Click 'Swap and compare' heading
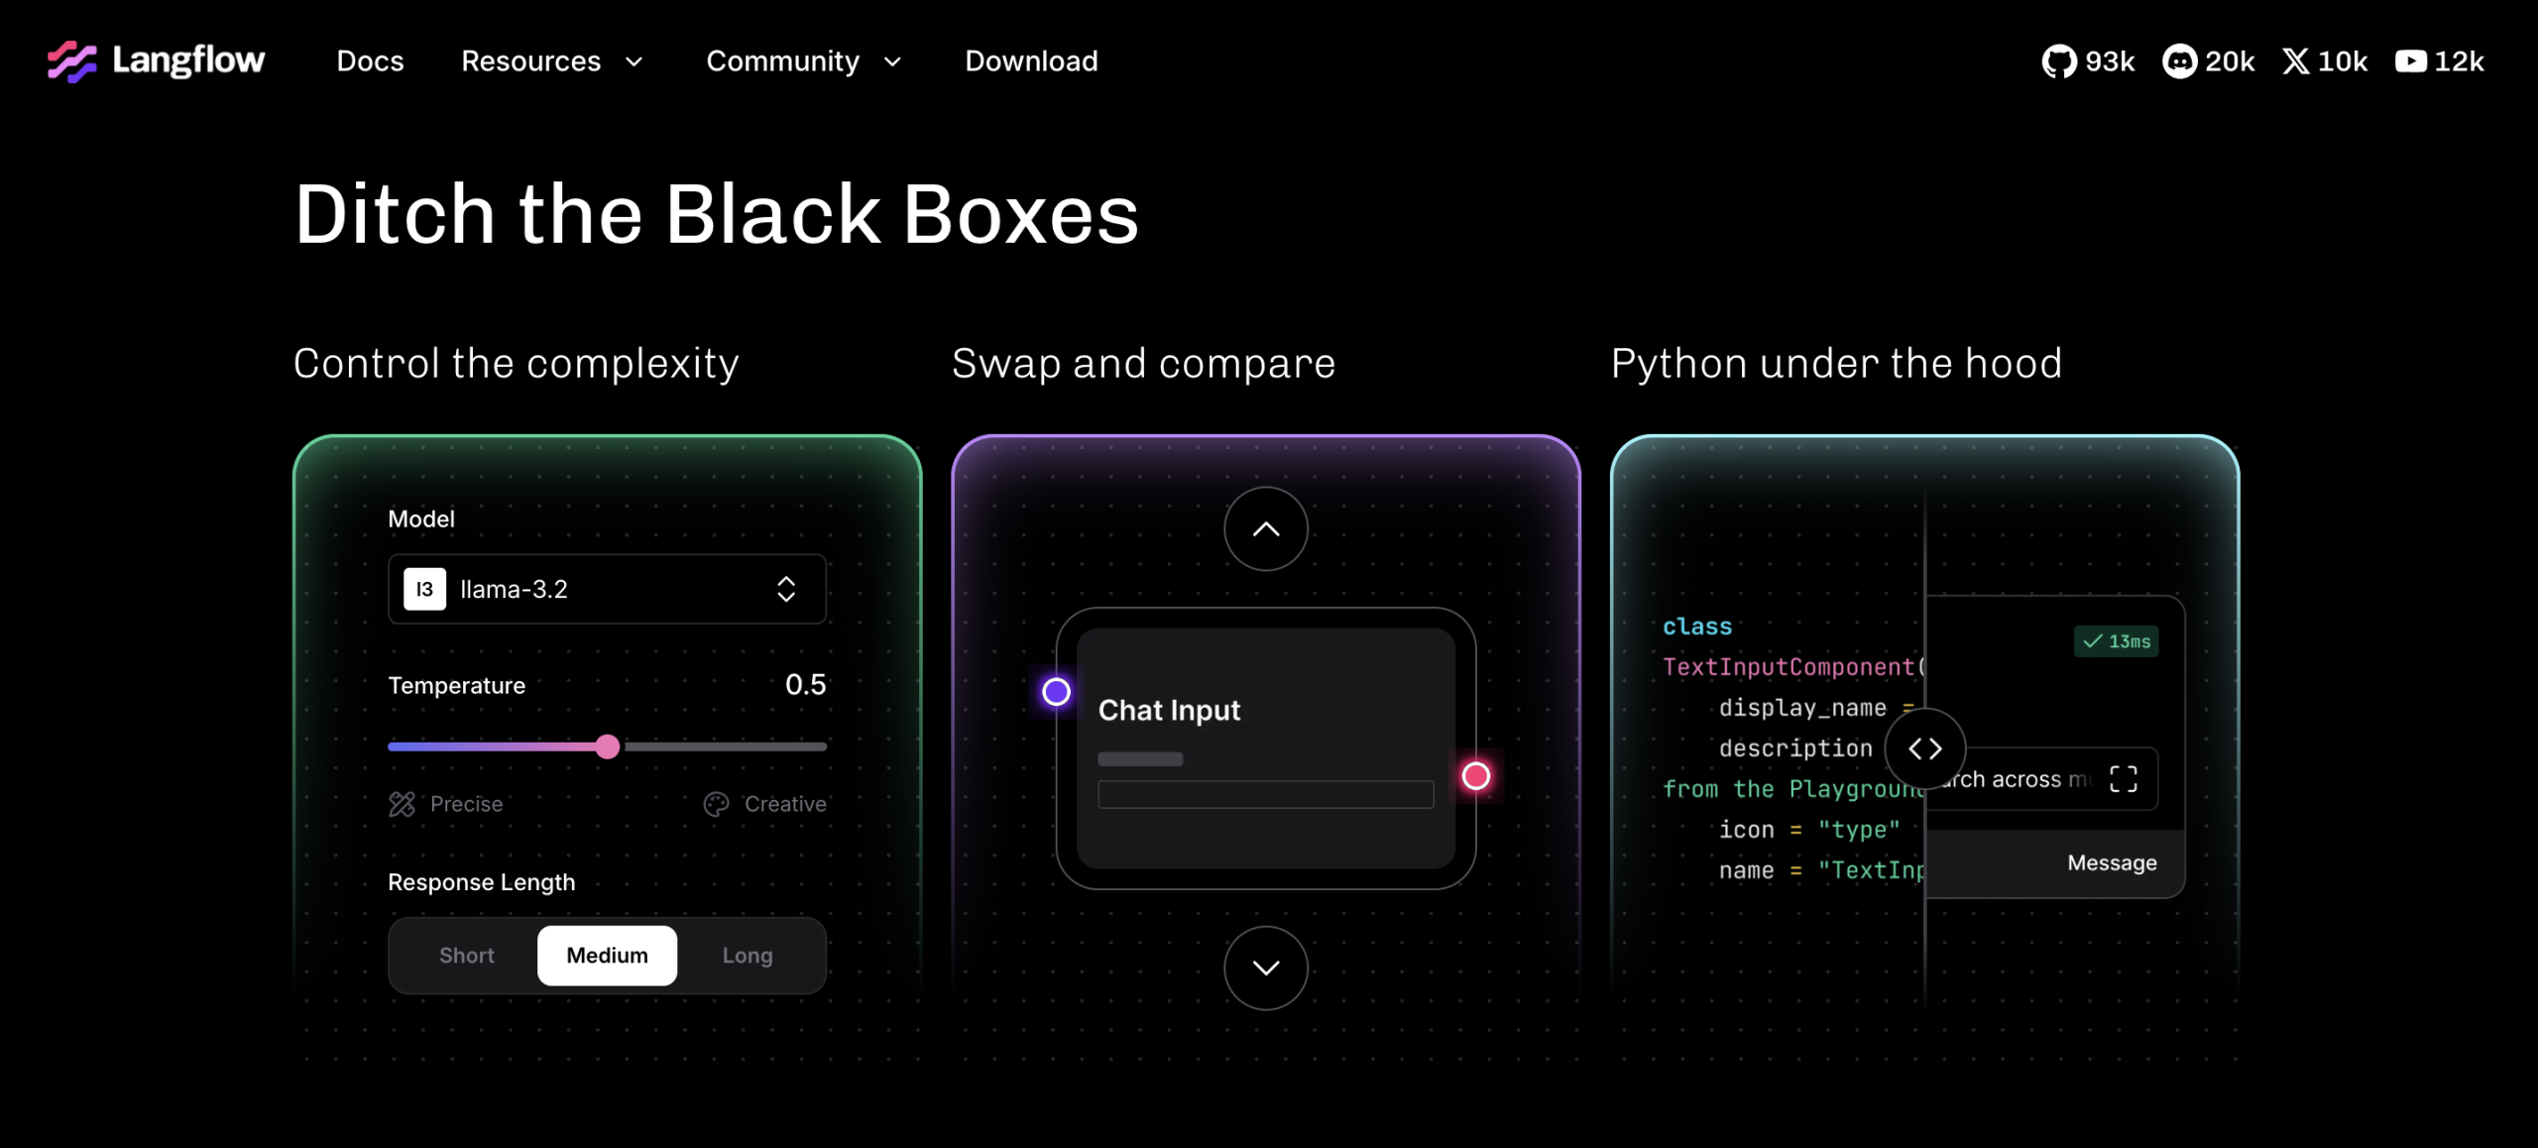Screen dimensions: 2538x1148 click(1143, 364)
